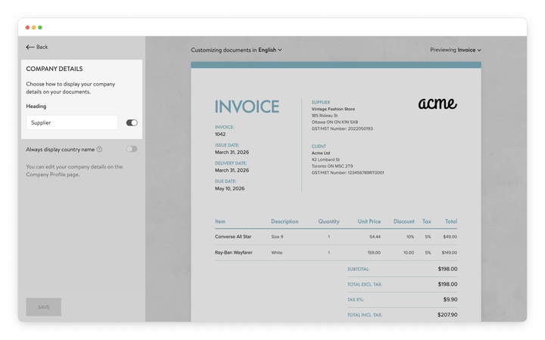Click the Description column header

point(285,221)
